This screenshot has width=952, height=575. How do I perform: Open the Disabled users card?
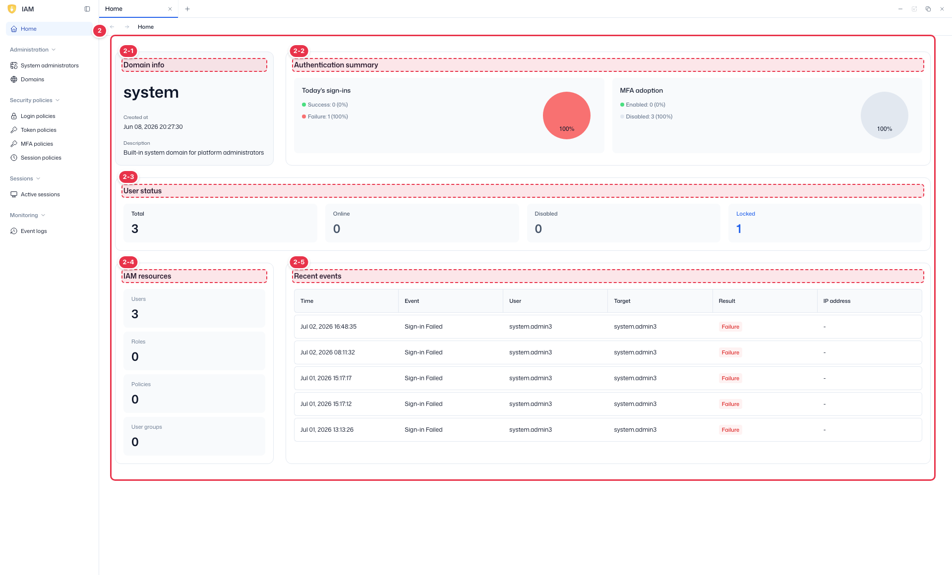click(x=624, y=223)
